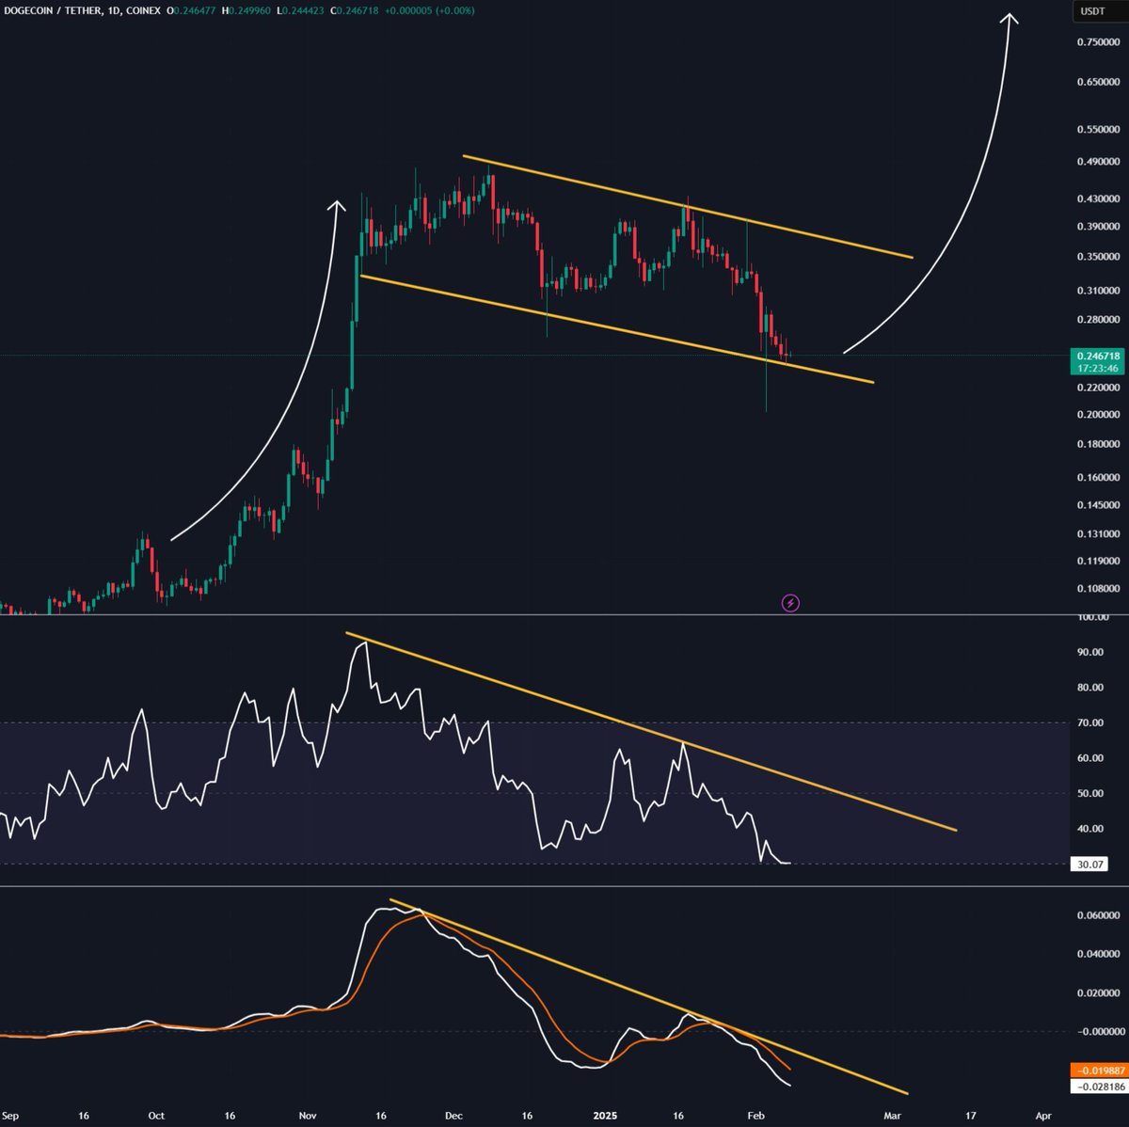Click the MACD 0.060000 axis label
Image resolution: width=1129 pixels, height=1127 pixels.
click(1099, 915)
